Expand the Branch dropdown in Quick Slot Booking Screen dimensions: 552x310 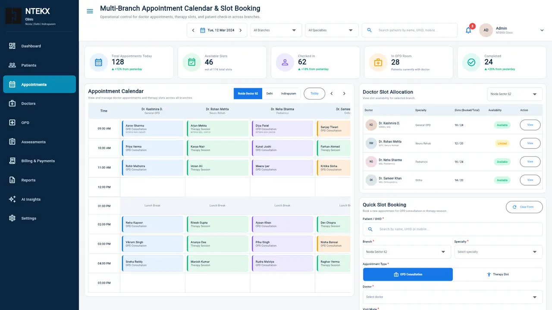[x=407, y=252]
